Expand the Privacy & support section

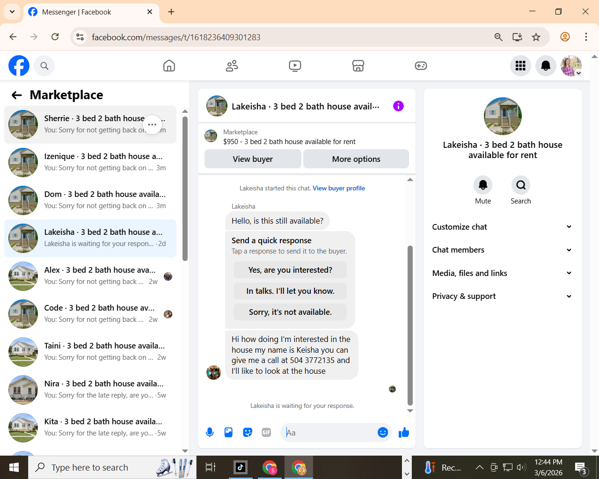tap(502, 296)
